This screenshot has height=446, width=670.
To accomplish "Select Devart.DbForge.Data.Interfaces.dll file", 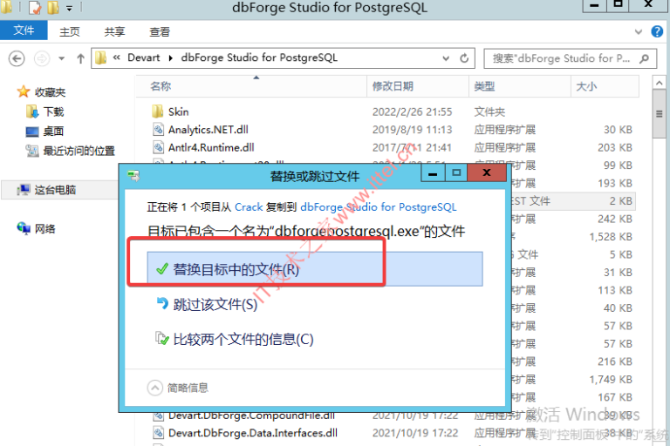I will click(x=252, y=433).
